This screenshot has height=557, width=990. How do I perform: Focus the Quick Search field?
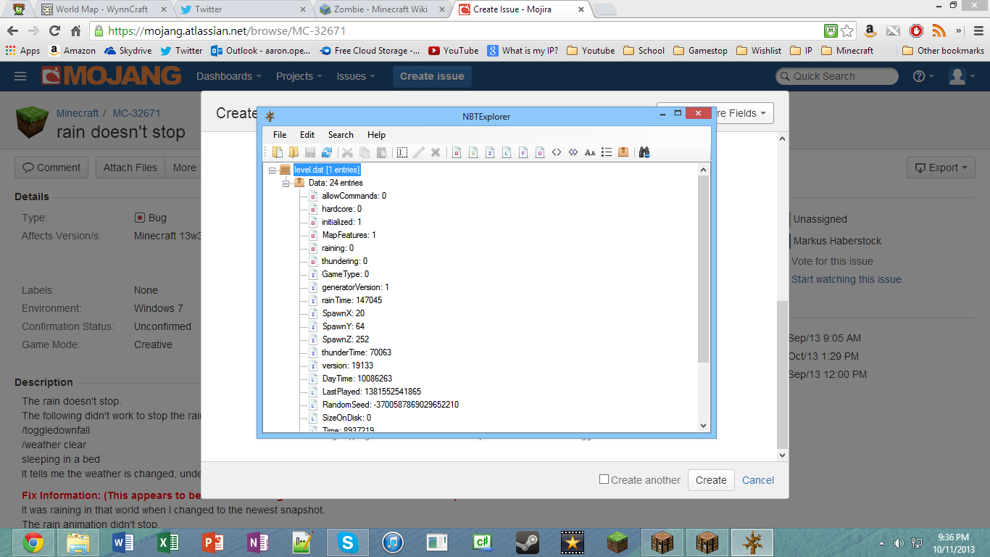pos(837,76)
